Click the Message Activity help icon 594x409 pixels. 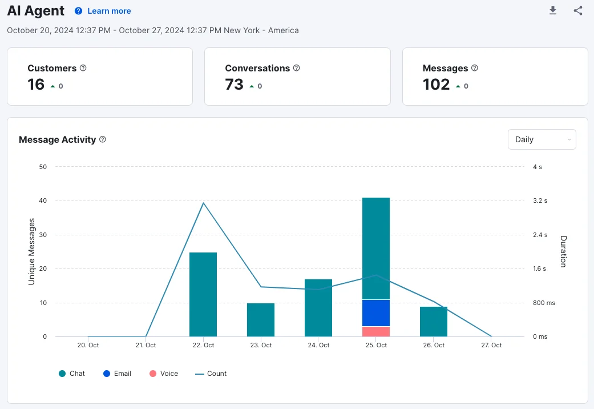coord(103,139)
